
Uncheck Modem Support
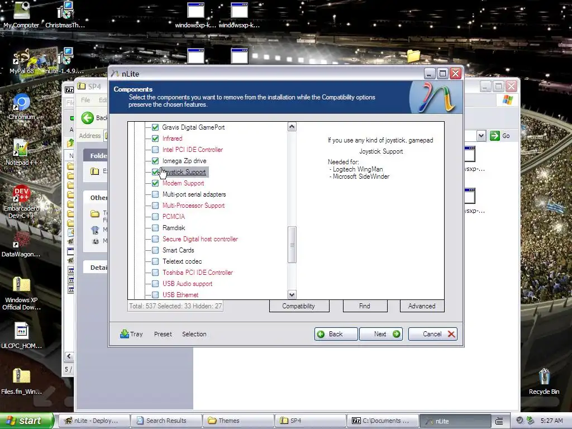coord(155,183)
